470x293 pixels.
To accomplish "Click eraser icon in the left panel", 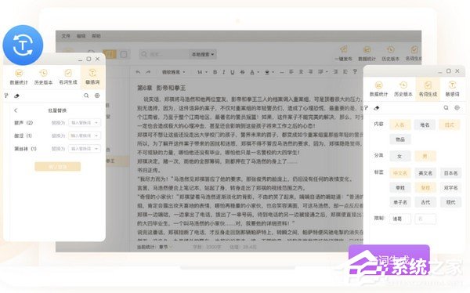I will (16, 96).
